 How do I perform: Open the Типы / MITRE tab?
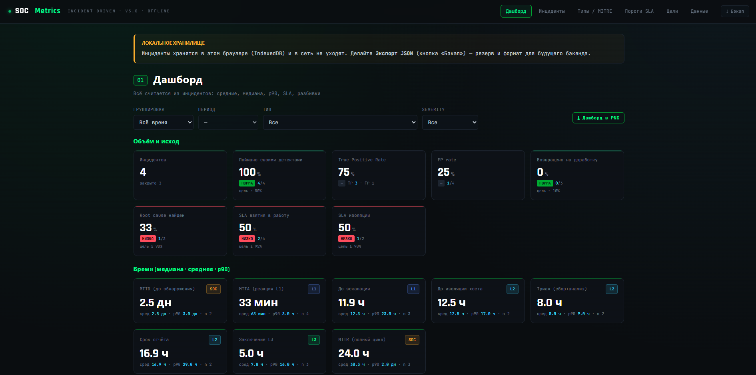coord(594,11)
